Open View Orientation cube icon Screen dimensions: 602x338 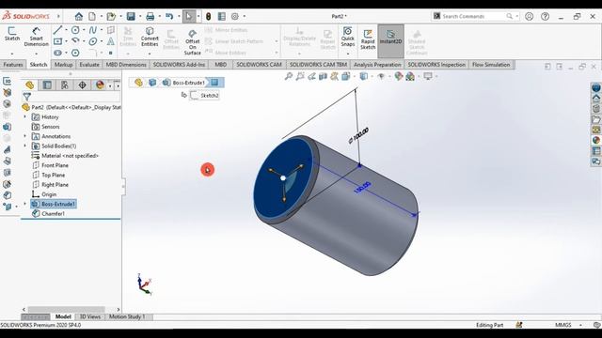pos(345,76)
